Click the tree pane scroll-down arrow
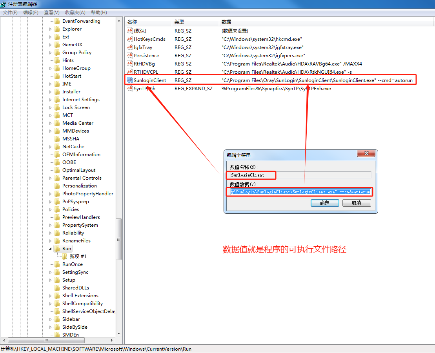435x353 pixels. [119, 334]
